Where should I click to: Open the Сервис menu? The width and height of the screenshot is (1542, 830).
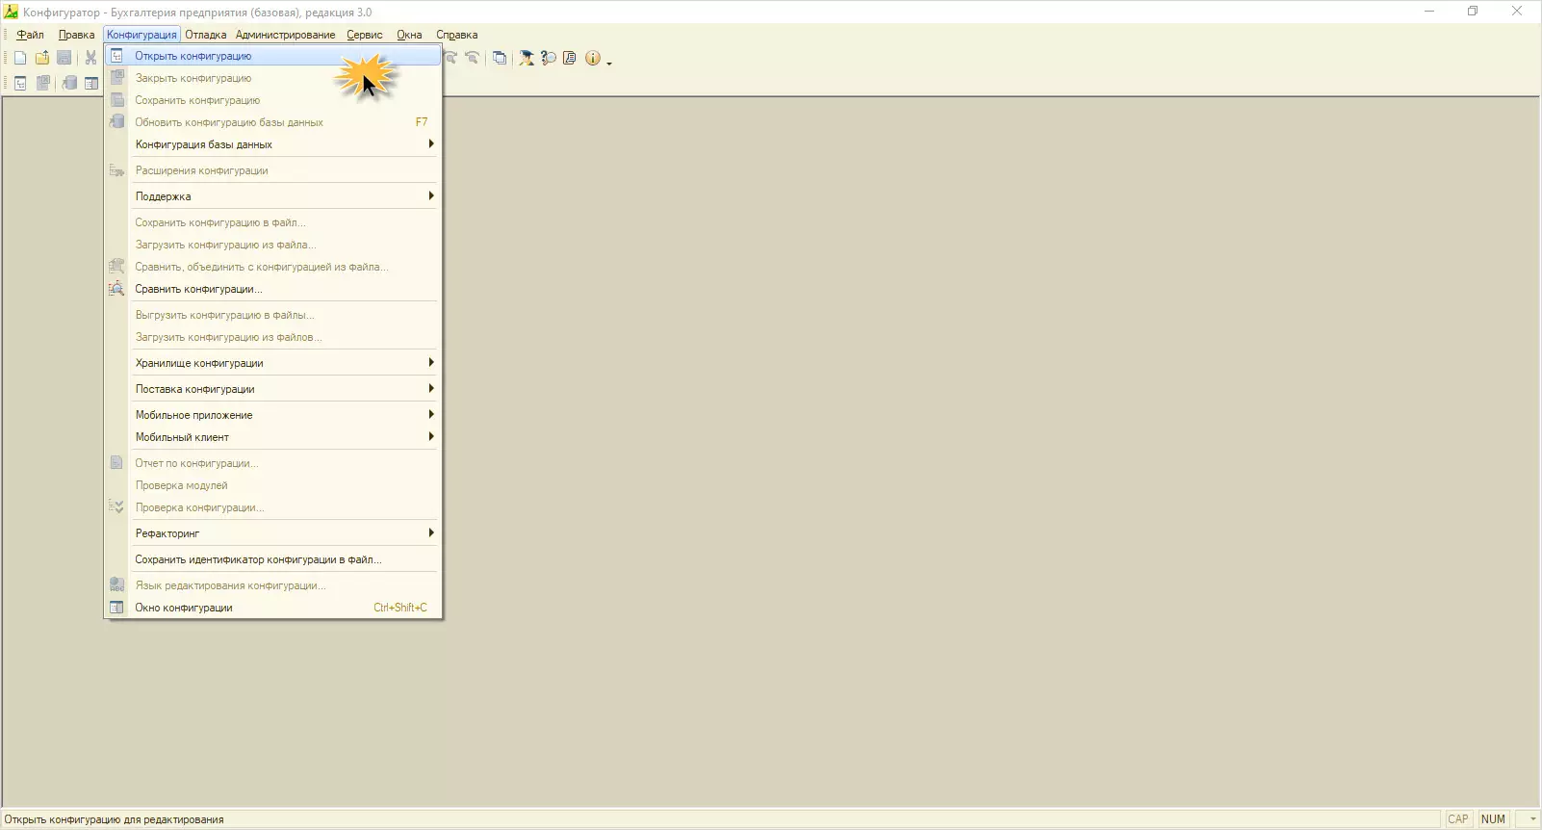[x=365, y=35]
